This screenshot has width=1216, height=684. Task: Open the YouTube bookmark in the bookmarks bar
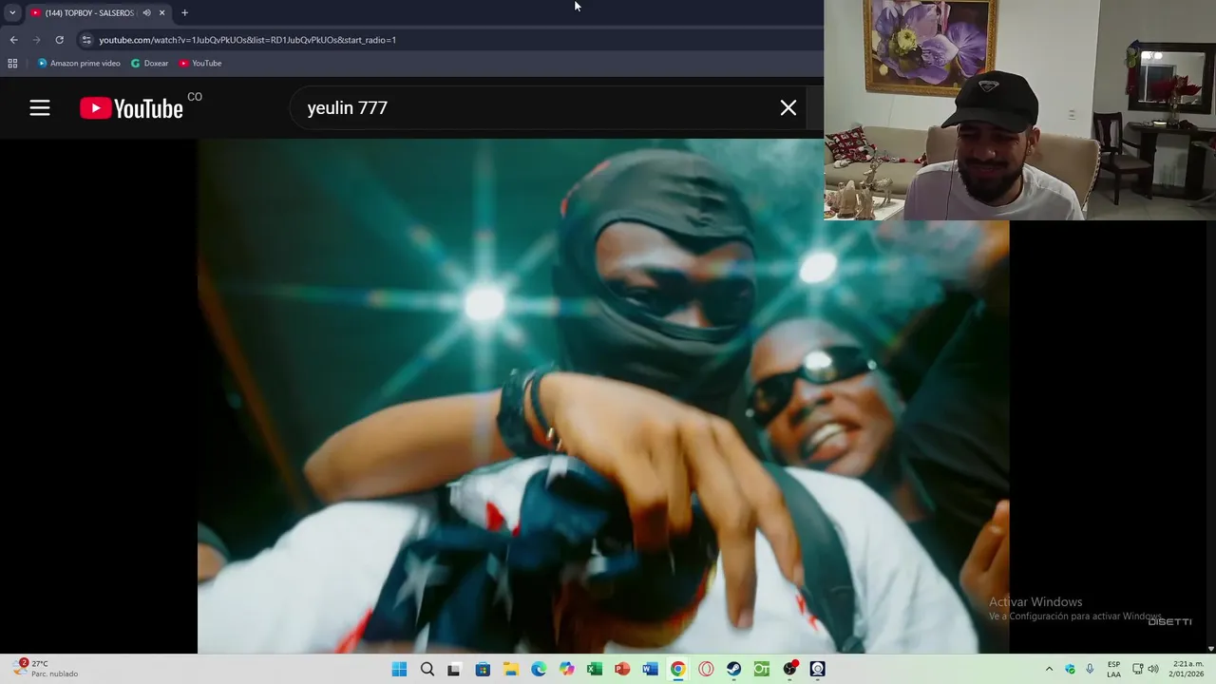click(x=200, y=64)
